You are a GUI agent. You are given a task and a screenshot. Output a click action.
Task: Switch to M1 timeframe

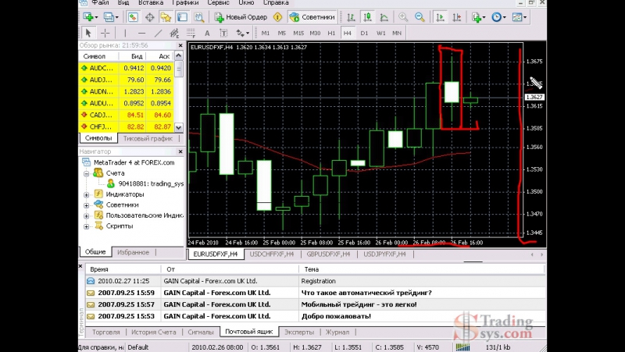265,33
